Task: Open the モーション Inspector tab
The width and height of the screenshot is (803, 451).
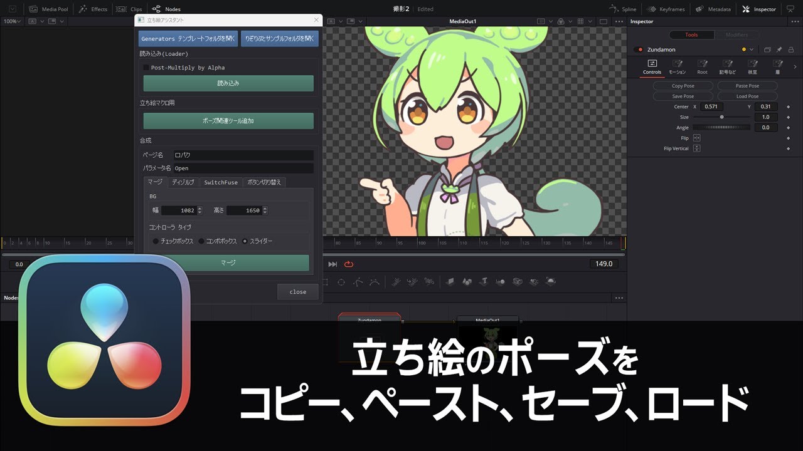Action: coord(677,67)
